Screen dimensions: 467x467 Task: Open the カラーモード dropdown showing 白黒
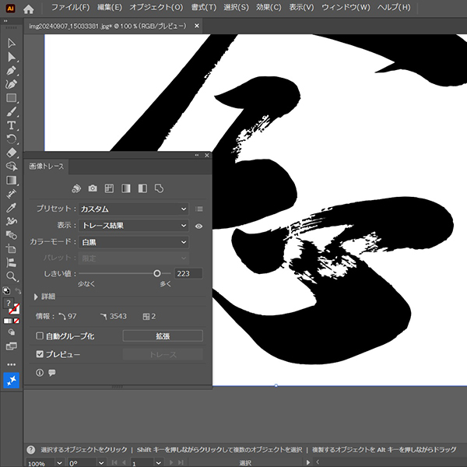[x=133, y=242]
